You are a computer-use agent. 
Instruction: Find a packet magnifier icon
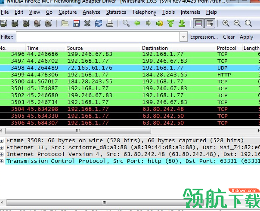click(126, 23)
